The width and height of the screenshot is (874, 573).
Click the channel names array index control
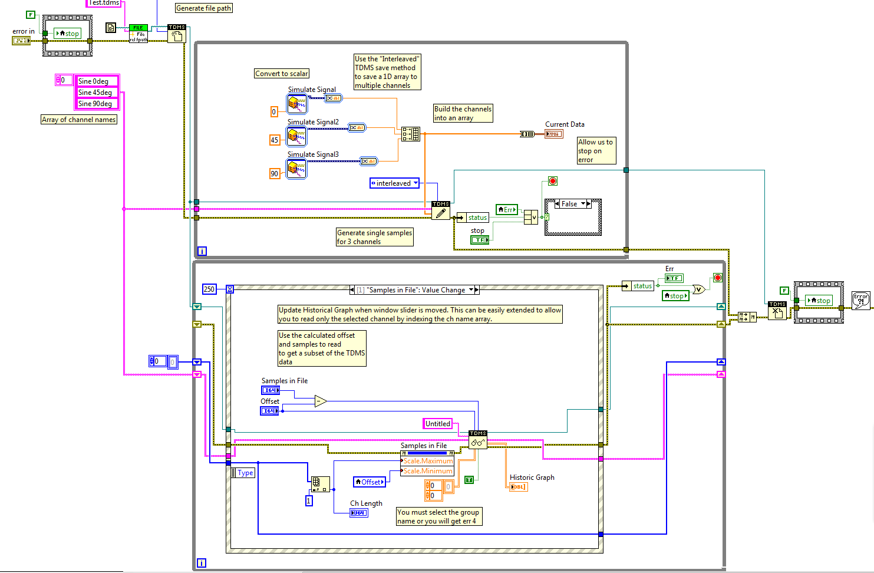[64, 80]
